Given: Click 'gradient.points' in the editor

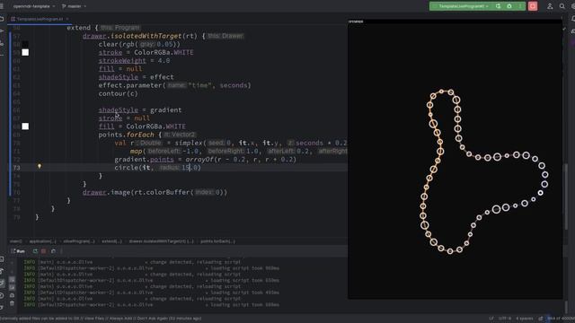Looking at the screenshot, I should (x=144, y=160).
